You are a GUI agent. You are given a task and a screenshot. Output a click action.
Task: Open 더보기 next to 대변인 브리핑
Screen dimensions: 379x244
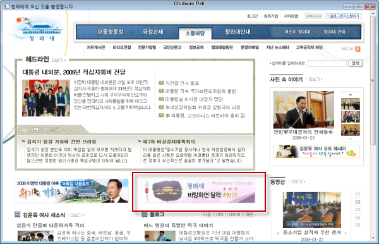69,130
